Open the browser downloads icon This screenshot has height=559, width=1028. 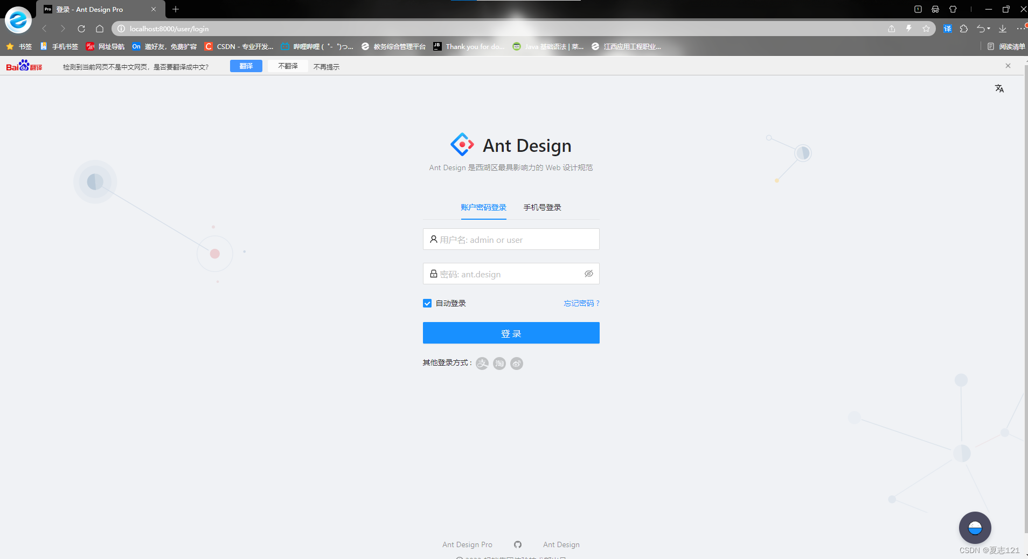click(x=1002, y=29)
